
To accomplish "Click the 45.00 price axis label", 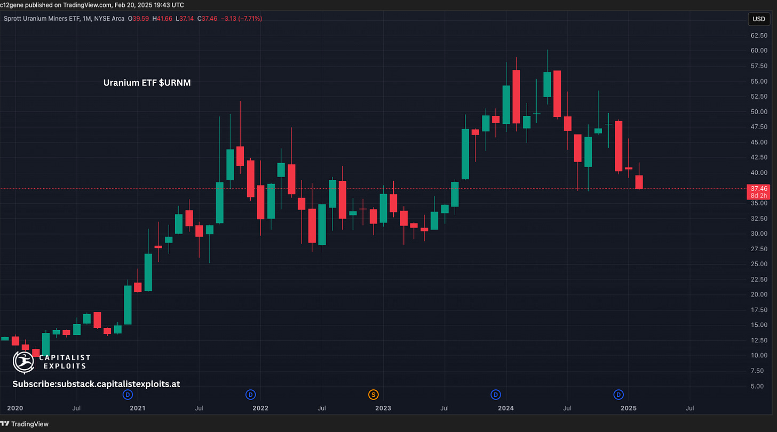I will pos(759,142).
